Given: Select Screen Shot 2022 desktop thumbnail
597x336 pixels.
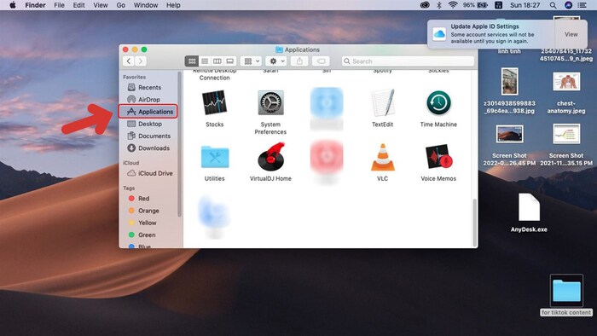Looking at the screenshot, I should [x=509, y=134].
